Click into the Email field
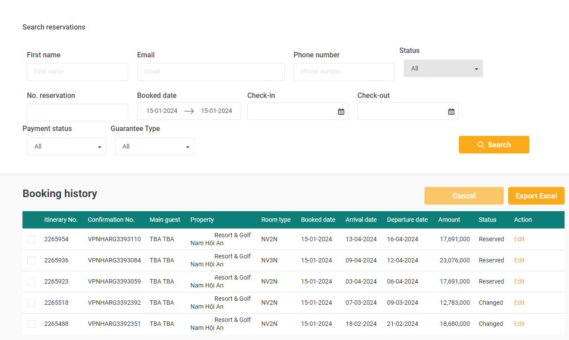Screen dimensions: 569x340 (211, 72)
